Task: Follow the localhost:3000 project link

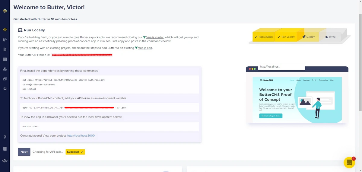Action: tap(81, 135)
